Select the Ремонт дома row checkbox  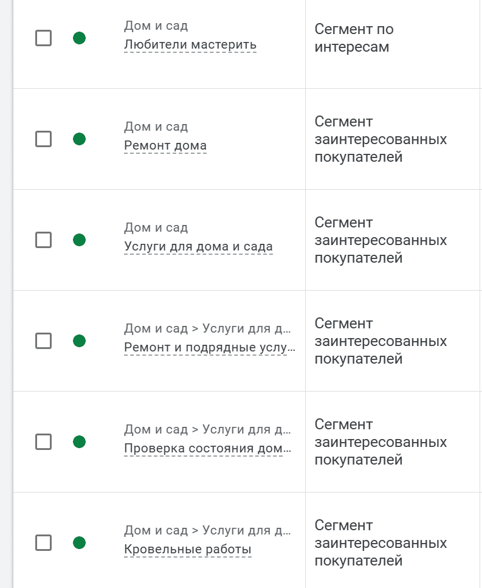coord(44,139)
